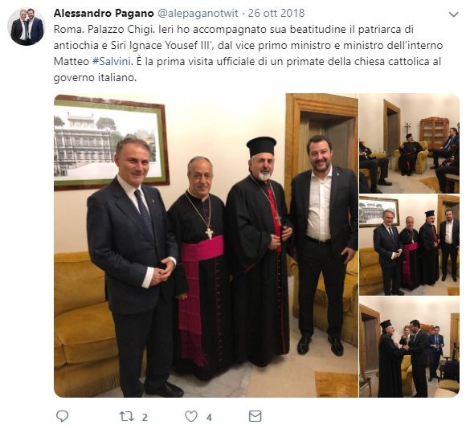Click the framed building painting in main photo
Screen dimensions: 466x429
point(112,143)
